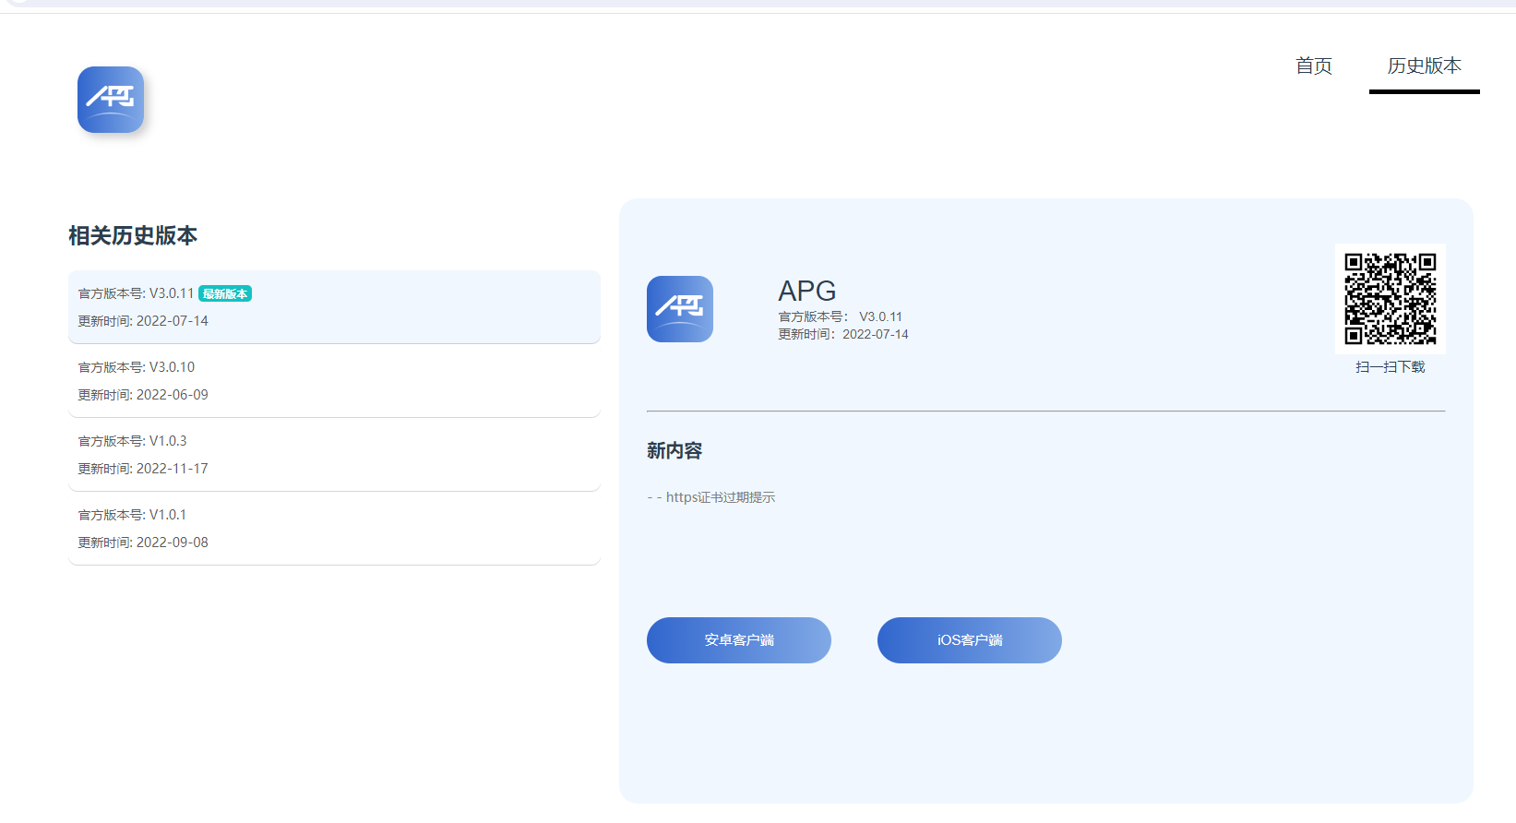Click the APG app icon in details panel
This screenshot has height=823, width=1516.
(680, 309)
